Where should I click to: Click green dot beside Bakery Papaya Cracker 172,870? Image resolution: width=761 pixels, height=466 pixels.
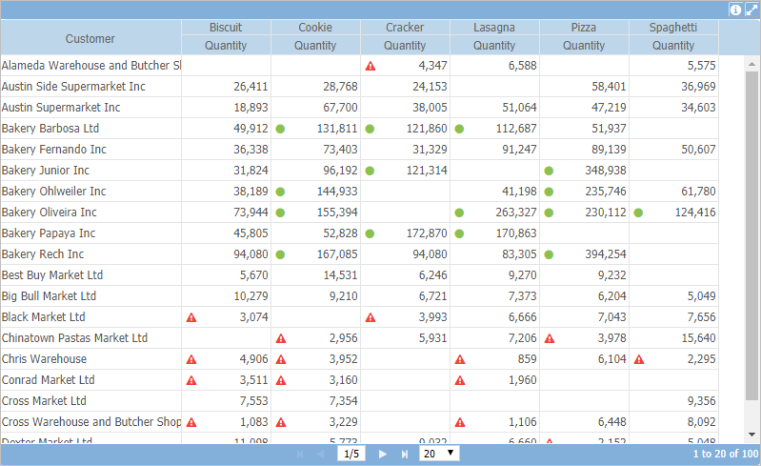[370, 234]
